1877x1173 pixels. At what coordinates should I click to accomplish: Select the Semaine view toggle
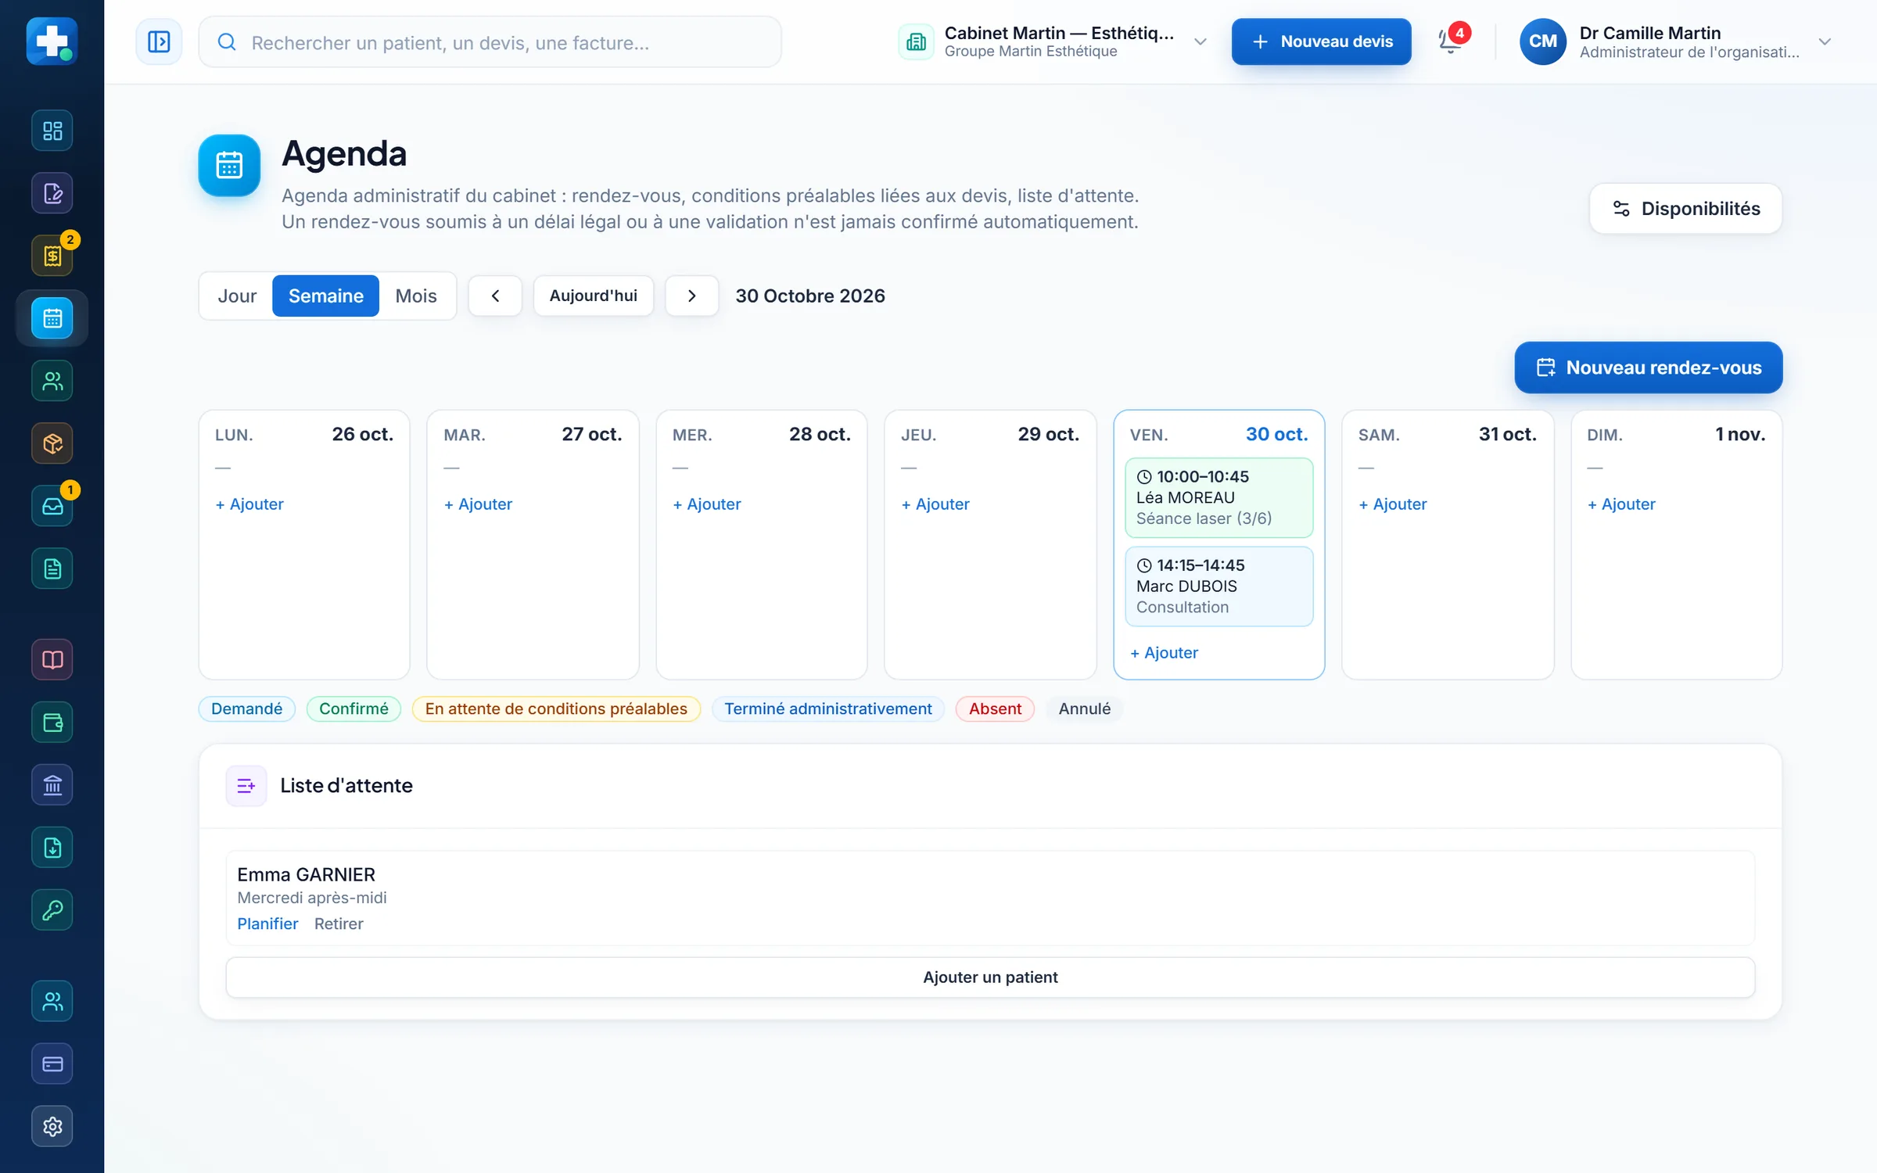point(325,296)
